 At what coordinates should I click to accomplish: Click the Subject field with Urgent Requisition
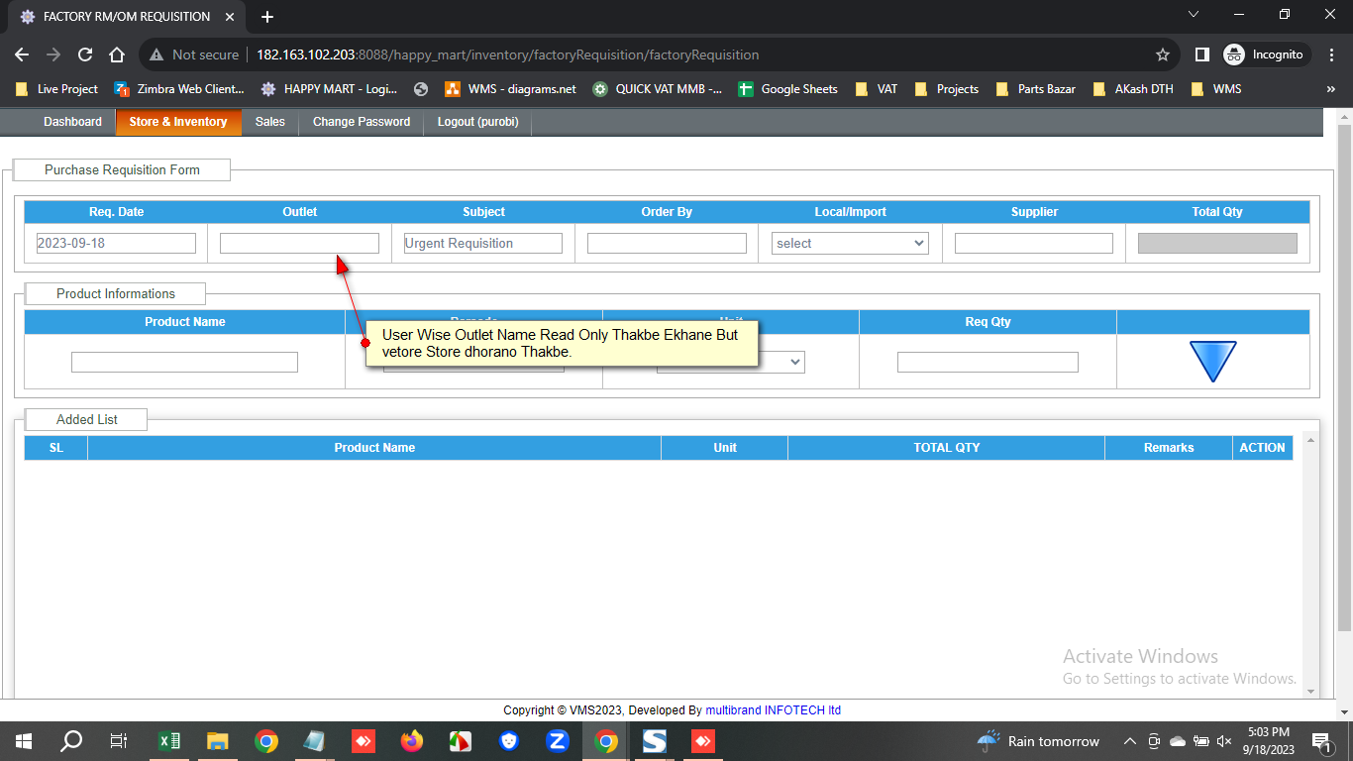483,243
